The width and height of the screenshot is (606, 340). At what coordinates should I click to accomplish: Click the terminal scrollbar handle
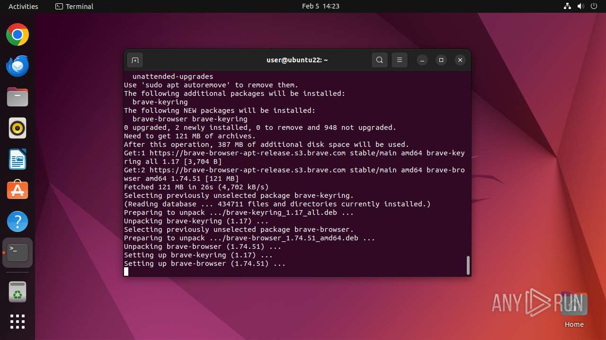(x=468, y=265)
